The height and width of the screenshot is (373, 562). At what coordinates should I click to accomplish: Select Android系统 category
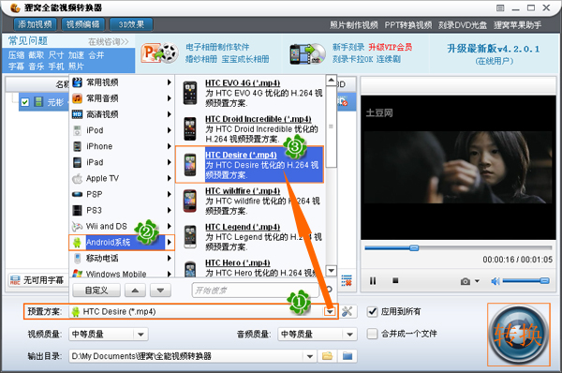coord(122,243)
